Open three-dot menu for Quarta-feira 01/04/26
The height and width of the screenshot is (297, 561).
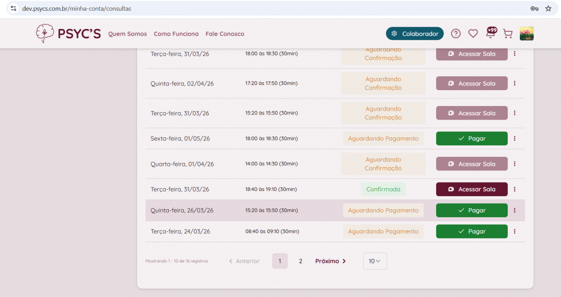(515, 164)
